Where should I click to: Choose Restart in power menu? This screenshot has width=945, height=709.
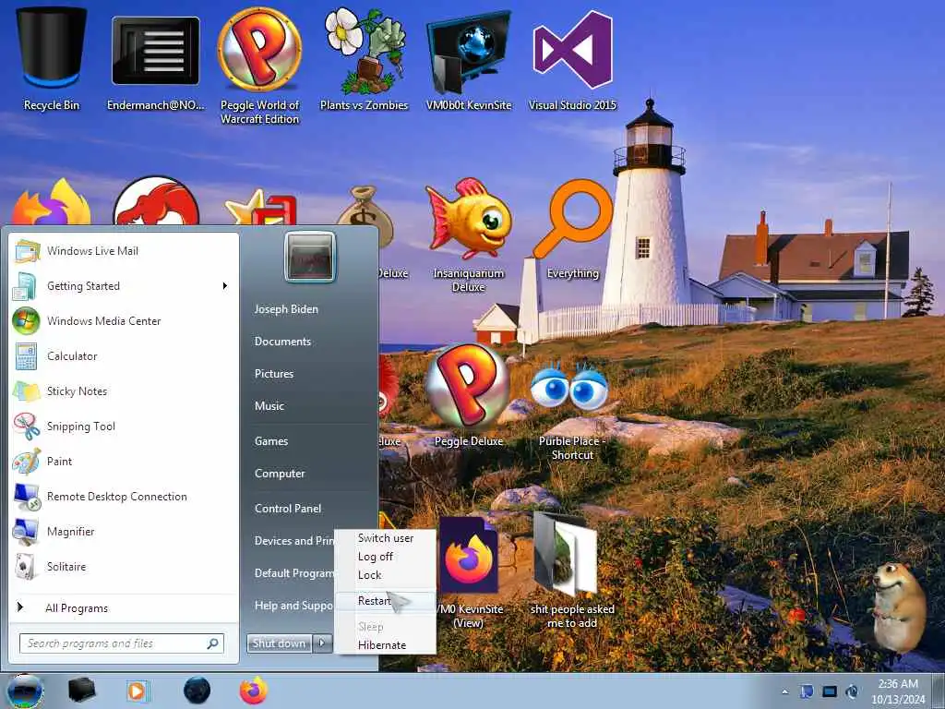click(x=385, y=601)
